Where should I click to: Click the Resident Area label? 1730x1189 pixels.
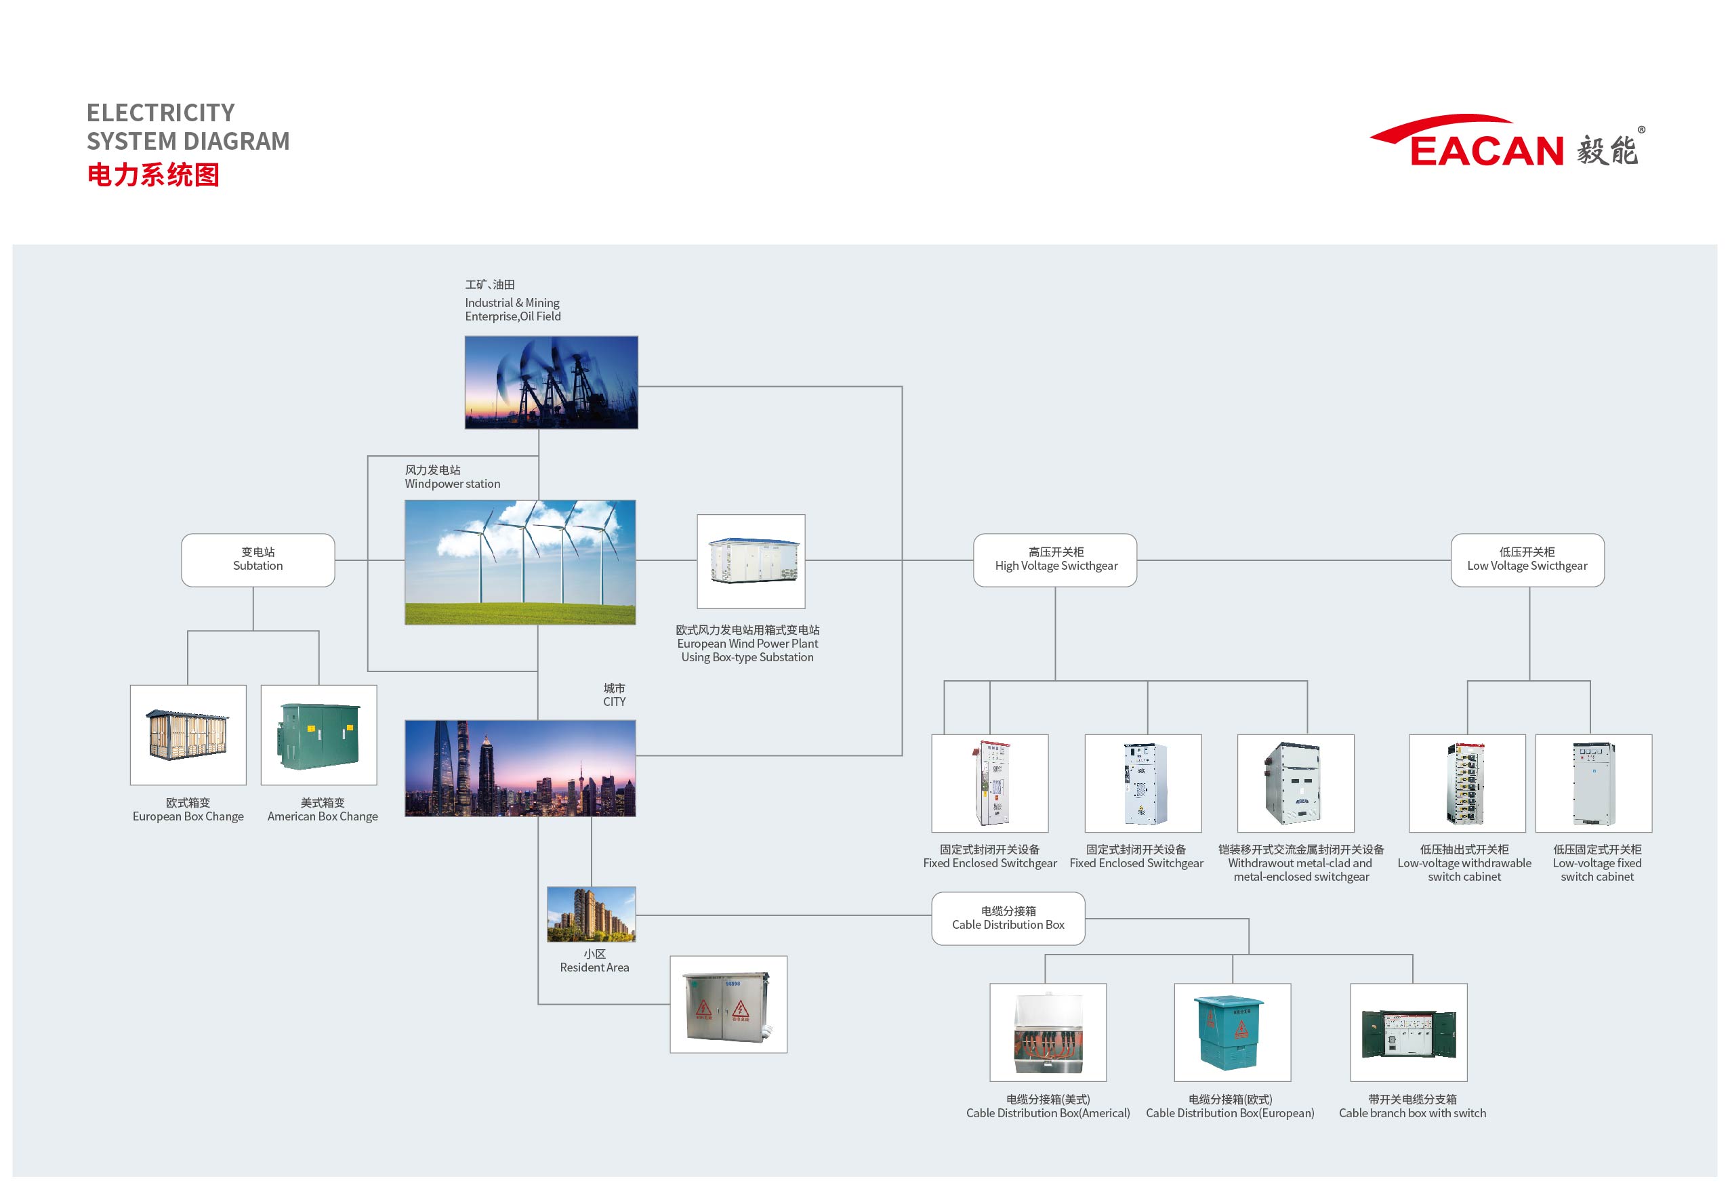coord(594,967)
